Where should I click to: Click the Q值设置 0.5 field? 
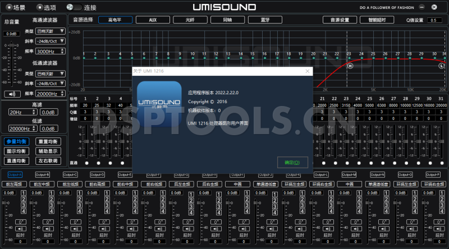[x=434, y=20]
